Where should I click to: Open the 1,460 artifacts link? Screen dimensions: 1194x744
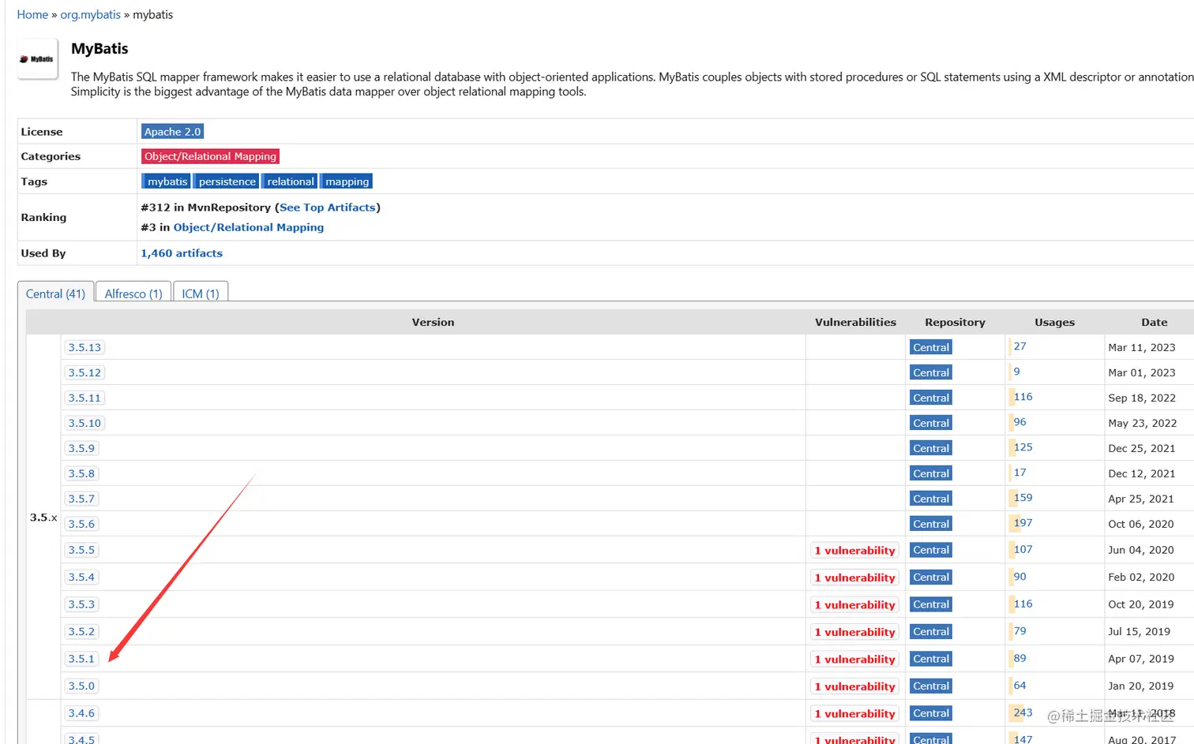point(182,253)
